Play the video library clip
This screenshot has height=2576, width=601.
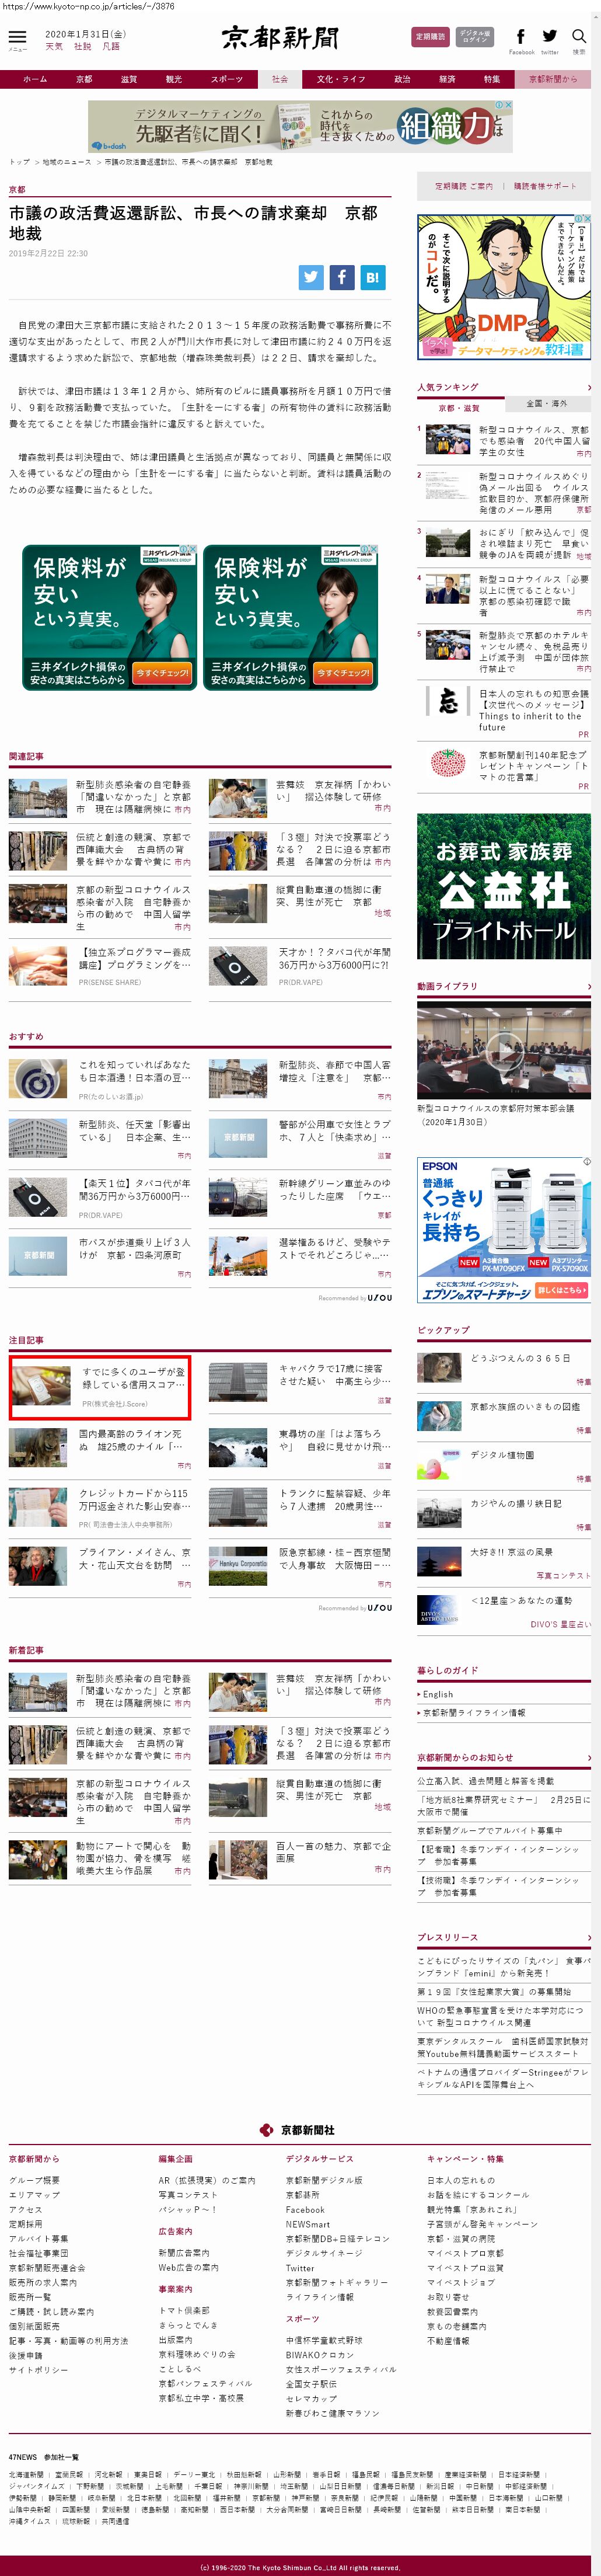(x=503, y=1049)
